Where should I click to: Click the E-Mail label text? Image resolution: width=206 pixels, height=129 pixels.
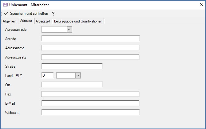(x=10, y=103)
